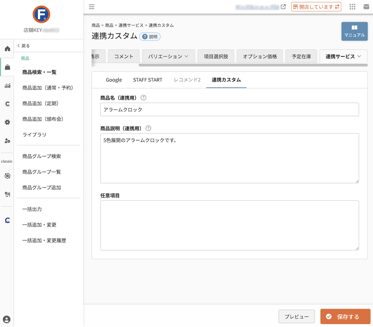Open the account profile icon
This screenshot has height=327, width=373.
pyautogui.click(x=7, y=319)
